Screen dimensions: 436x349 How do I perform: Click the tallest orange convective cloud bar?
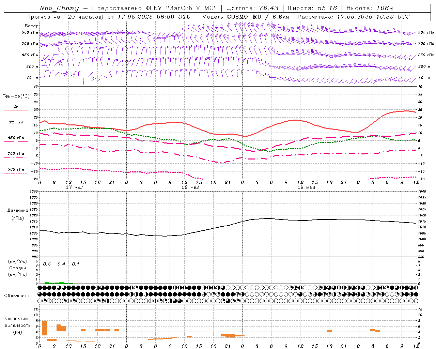(x=44, y=328)
